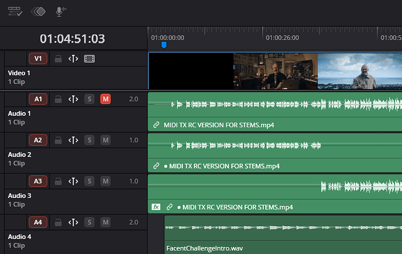Image resolution: width=402 pixels, height=254 pixels.
Task: Disable the Video 1 track filmstrip icon
Action: pos(89,58)
